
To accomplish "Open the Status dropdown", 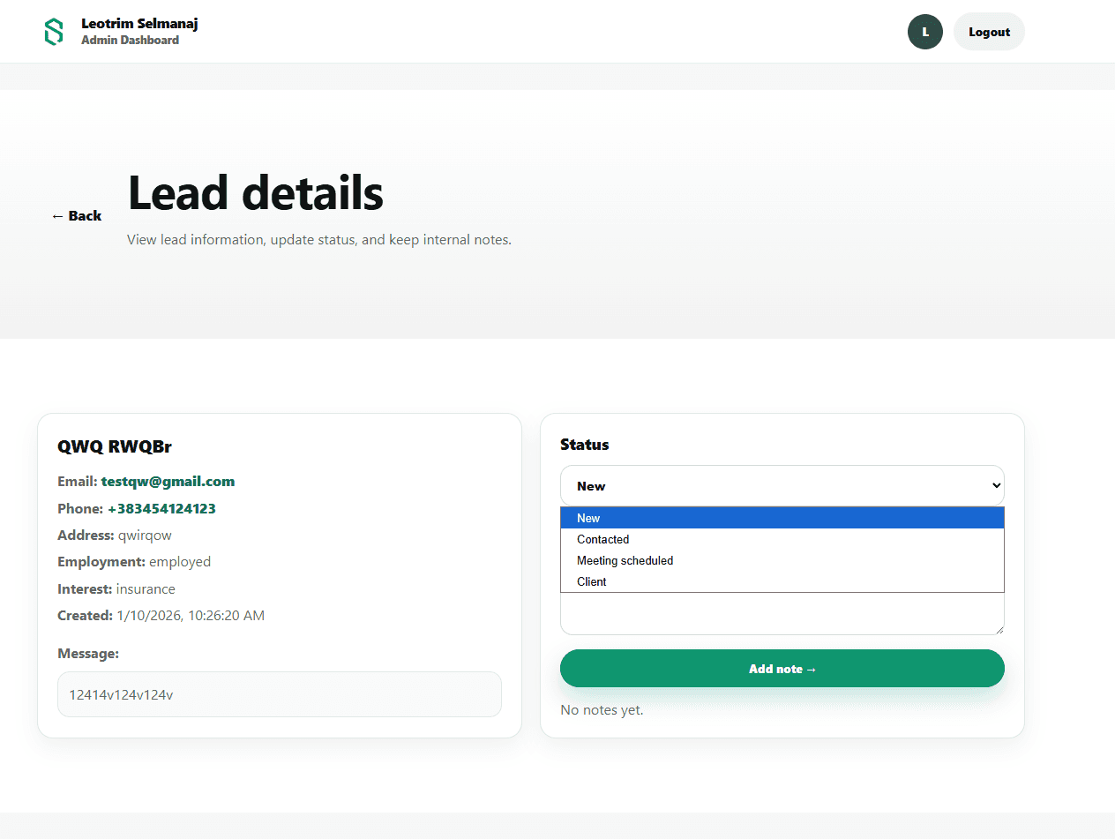I will [782, 485].
